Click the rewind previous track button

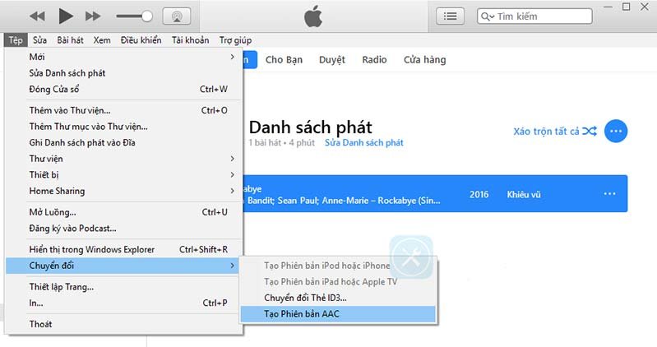(37, 16)
